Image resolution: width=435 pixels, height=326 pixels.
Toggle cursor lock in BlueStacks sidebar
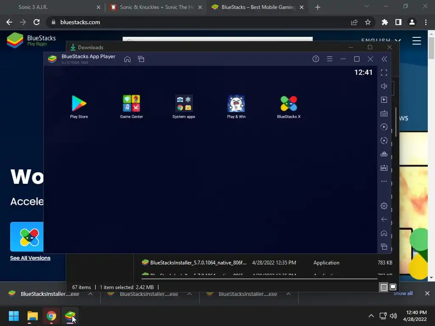pyautogui.click(x=384, y=100)
